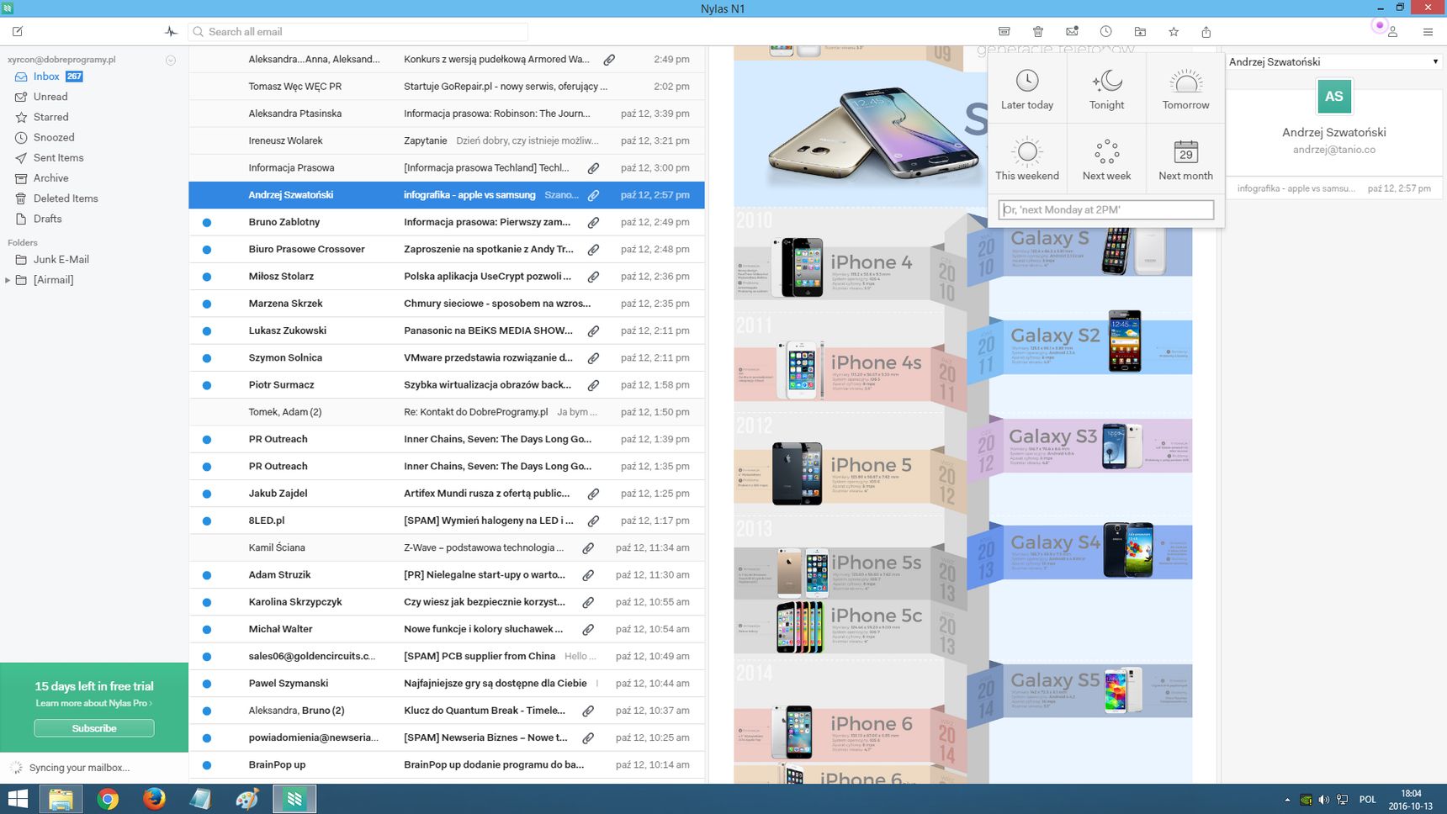Click attachment icon on Jakub Zajdel's email
The width and height of the screenshot is (1447, 814).
point(593,494)
